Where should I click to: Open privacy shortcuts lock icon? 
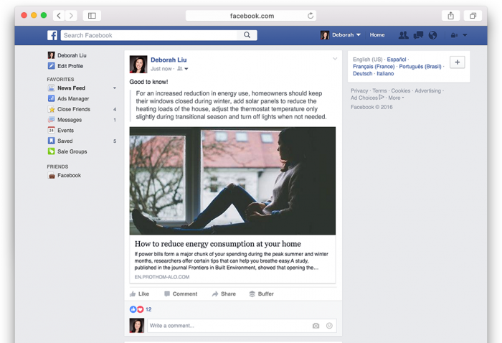tap(454, 35)
